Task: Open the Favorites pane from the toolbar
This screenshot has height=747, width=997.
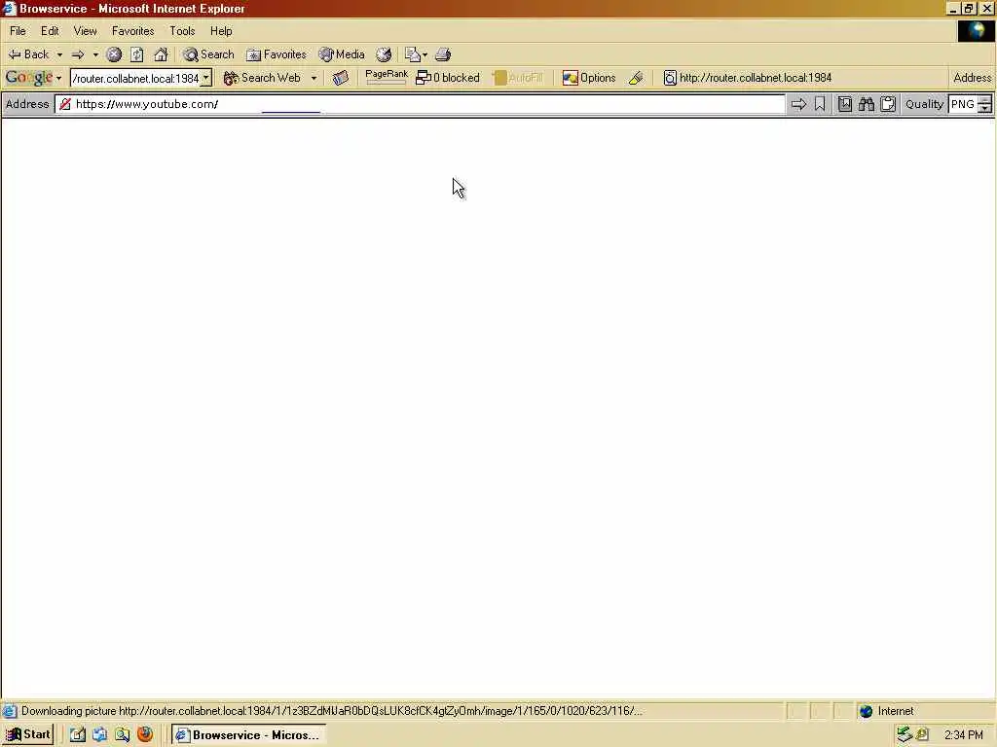Action: [277, 54]
